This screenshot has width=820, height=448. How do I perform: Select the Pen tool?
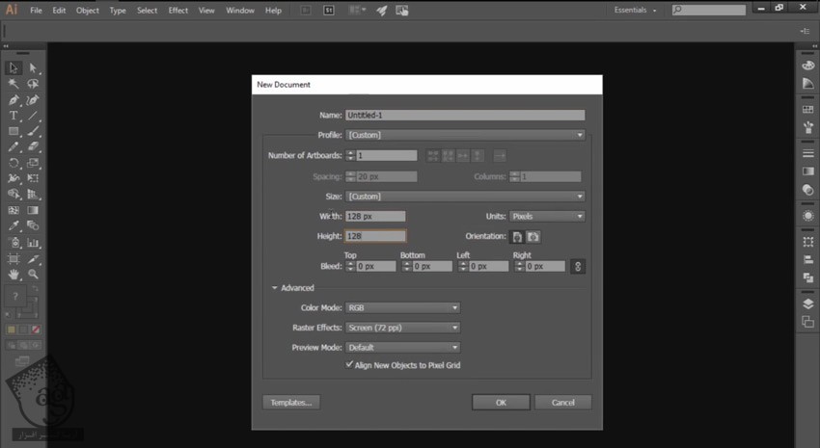tap(14, 100)
